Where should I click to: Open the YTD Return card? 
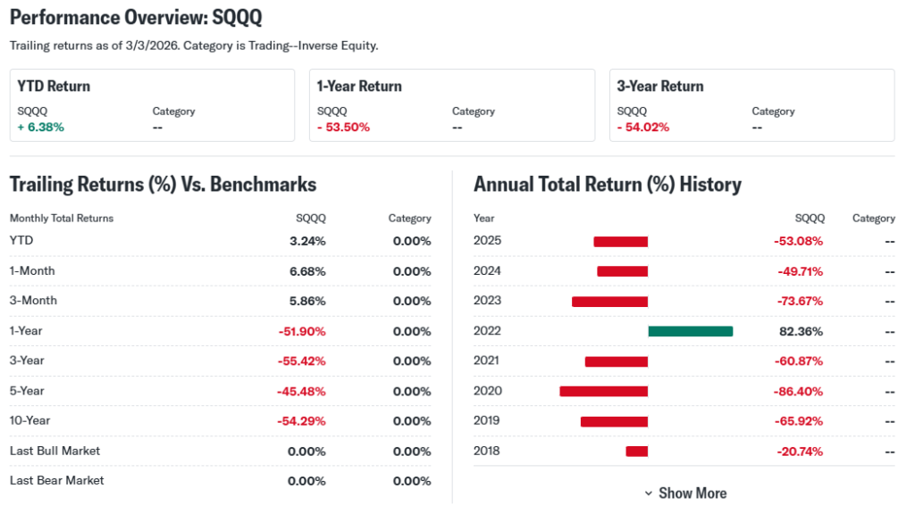click(152, 105)
